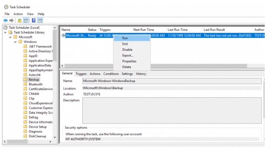Switch to the Actions tab

(95, 74)
